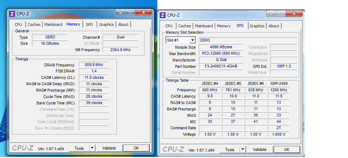
Task: Click the Bank Cycle Time value 39 clocks
Action: point(94,103)
